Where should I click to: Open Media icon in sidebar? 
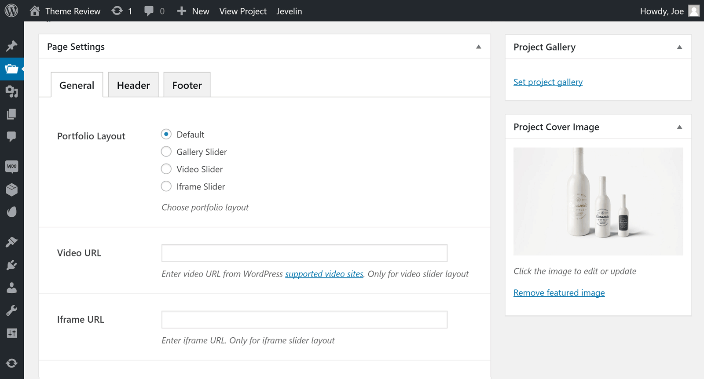click(12, 91)
